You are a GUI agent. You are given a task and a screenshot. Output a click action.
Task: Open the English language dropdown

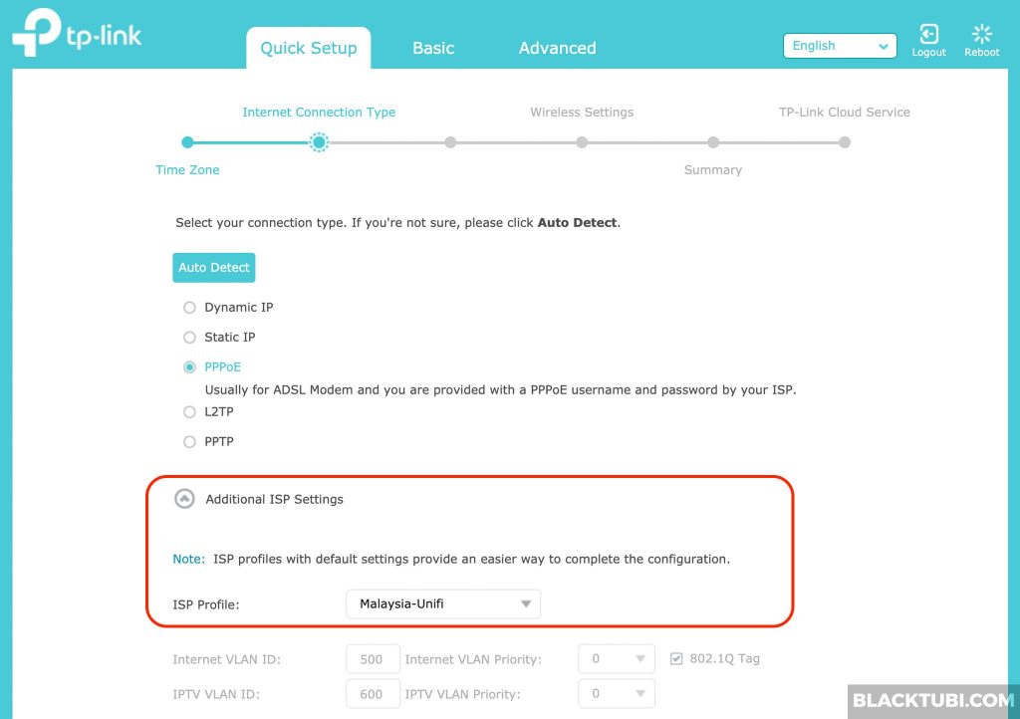pos(840,46)
